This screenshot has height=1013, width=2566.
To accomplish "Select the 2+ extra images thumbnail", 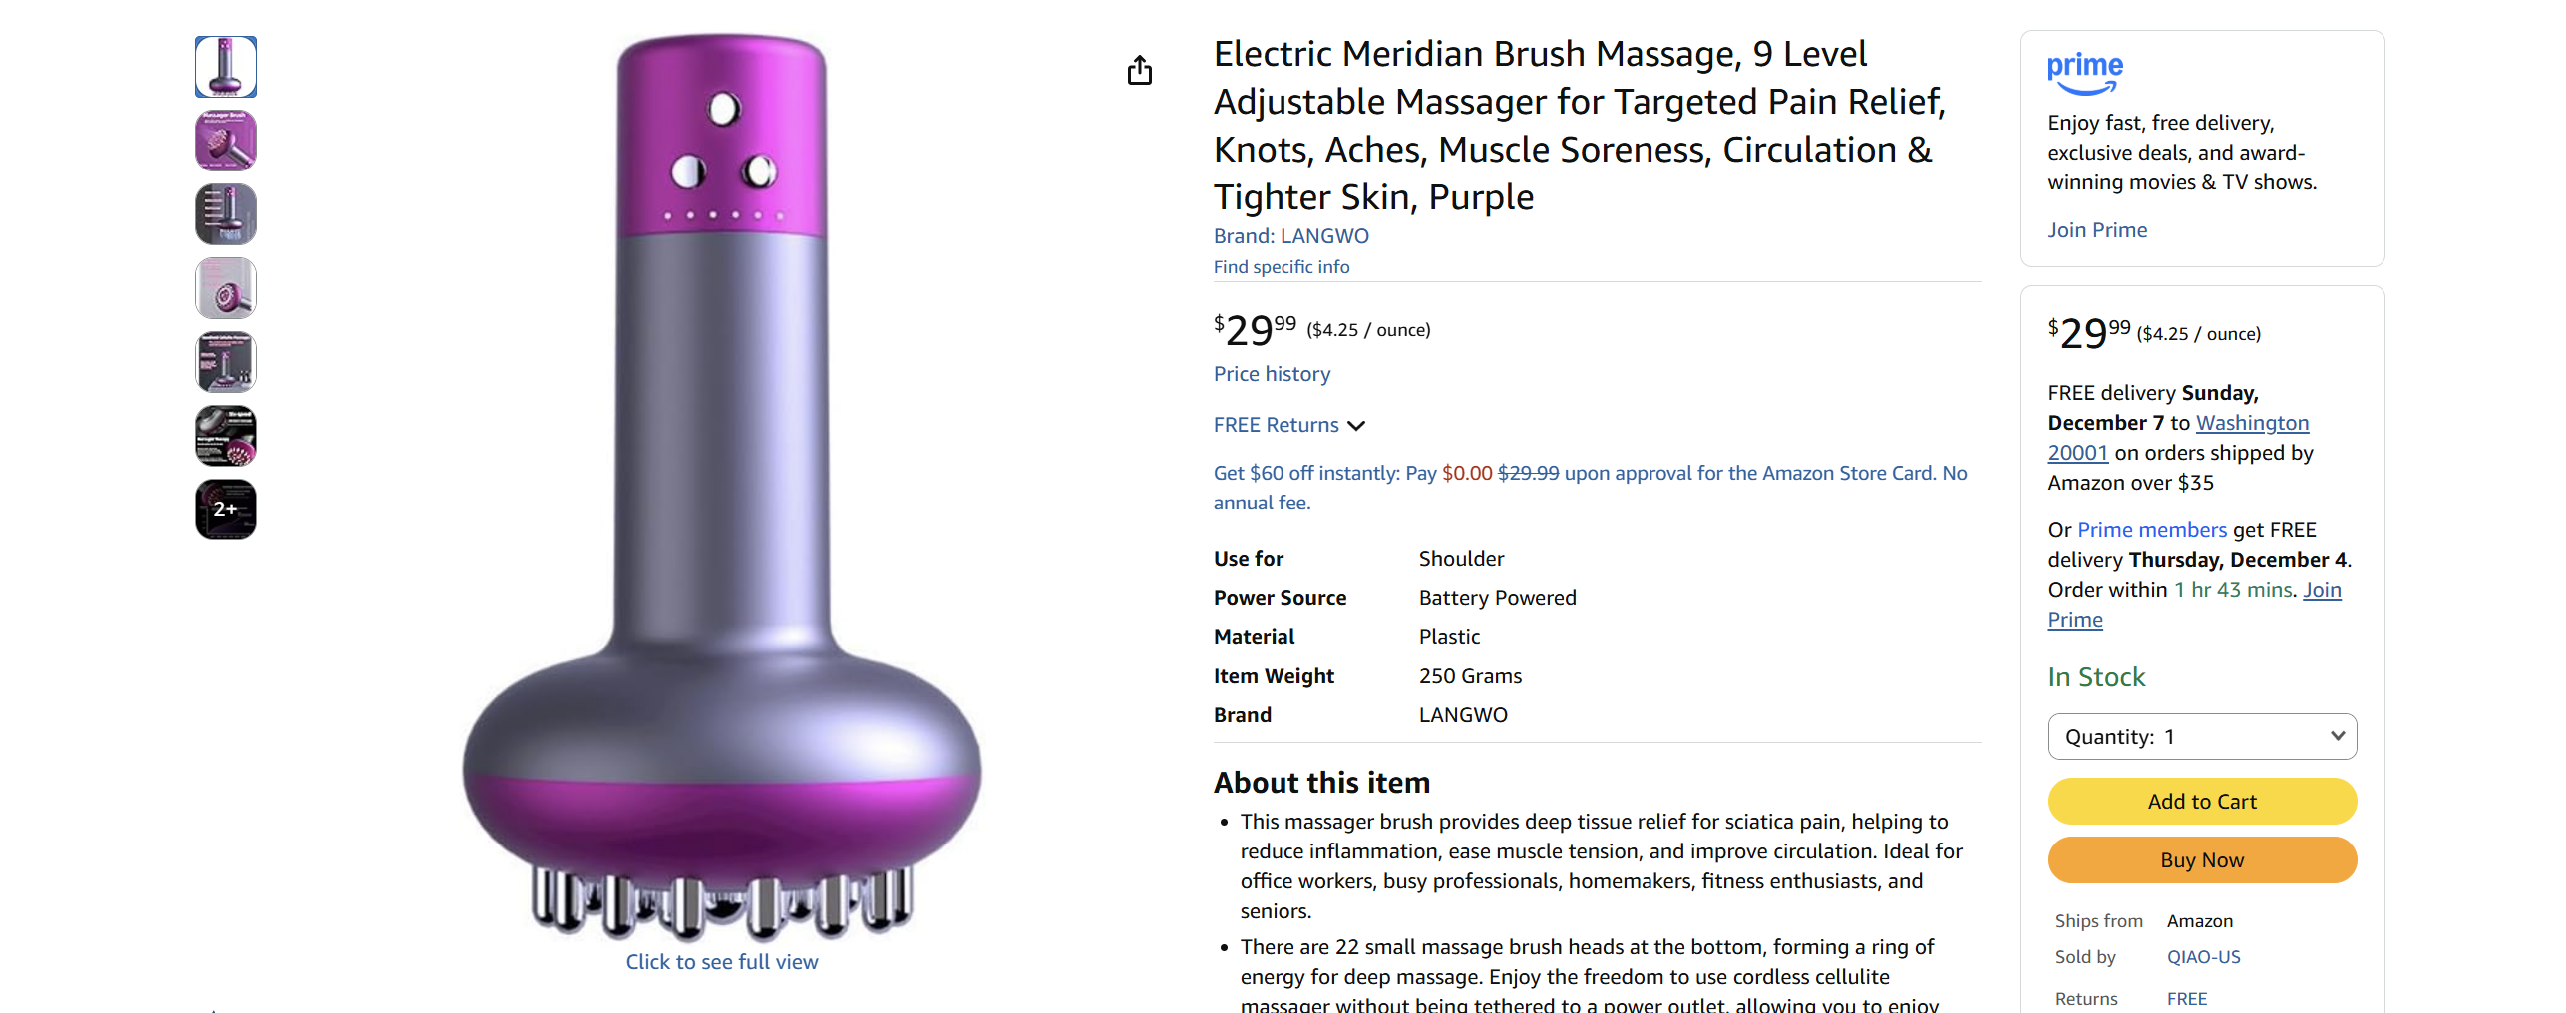I will click(226, 508).
